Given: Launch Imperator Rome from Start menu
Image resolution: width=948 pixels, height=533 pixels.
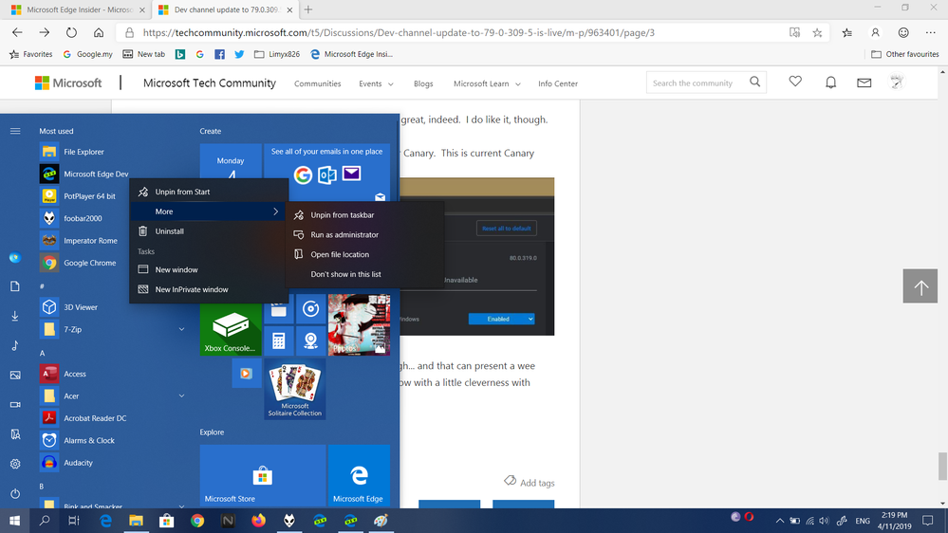Looking at the screenshot, I should coord(90,241).
